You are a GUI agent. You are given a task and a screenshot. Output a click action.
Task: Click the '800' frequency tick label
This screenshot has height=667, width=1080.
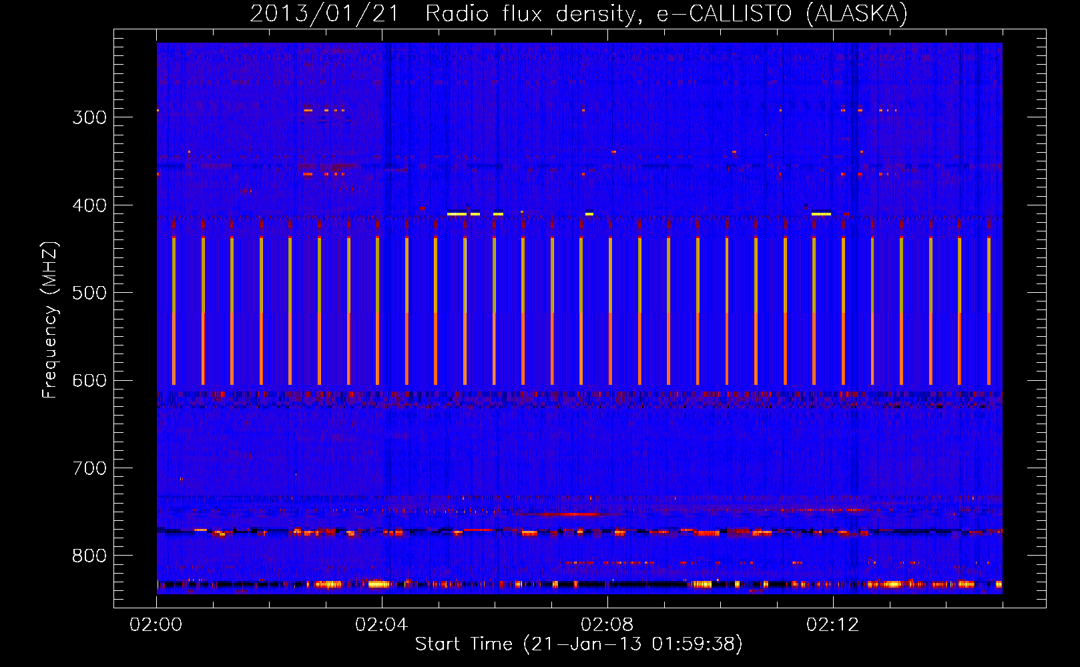[89, 556]
